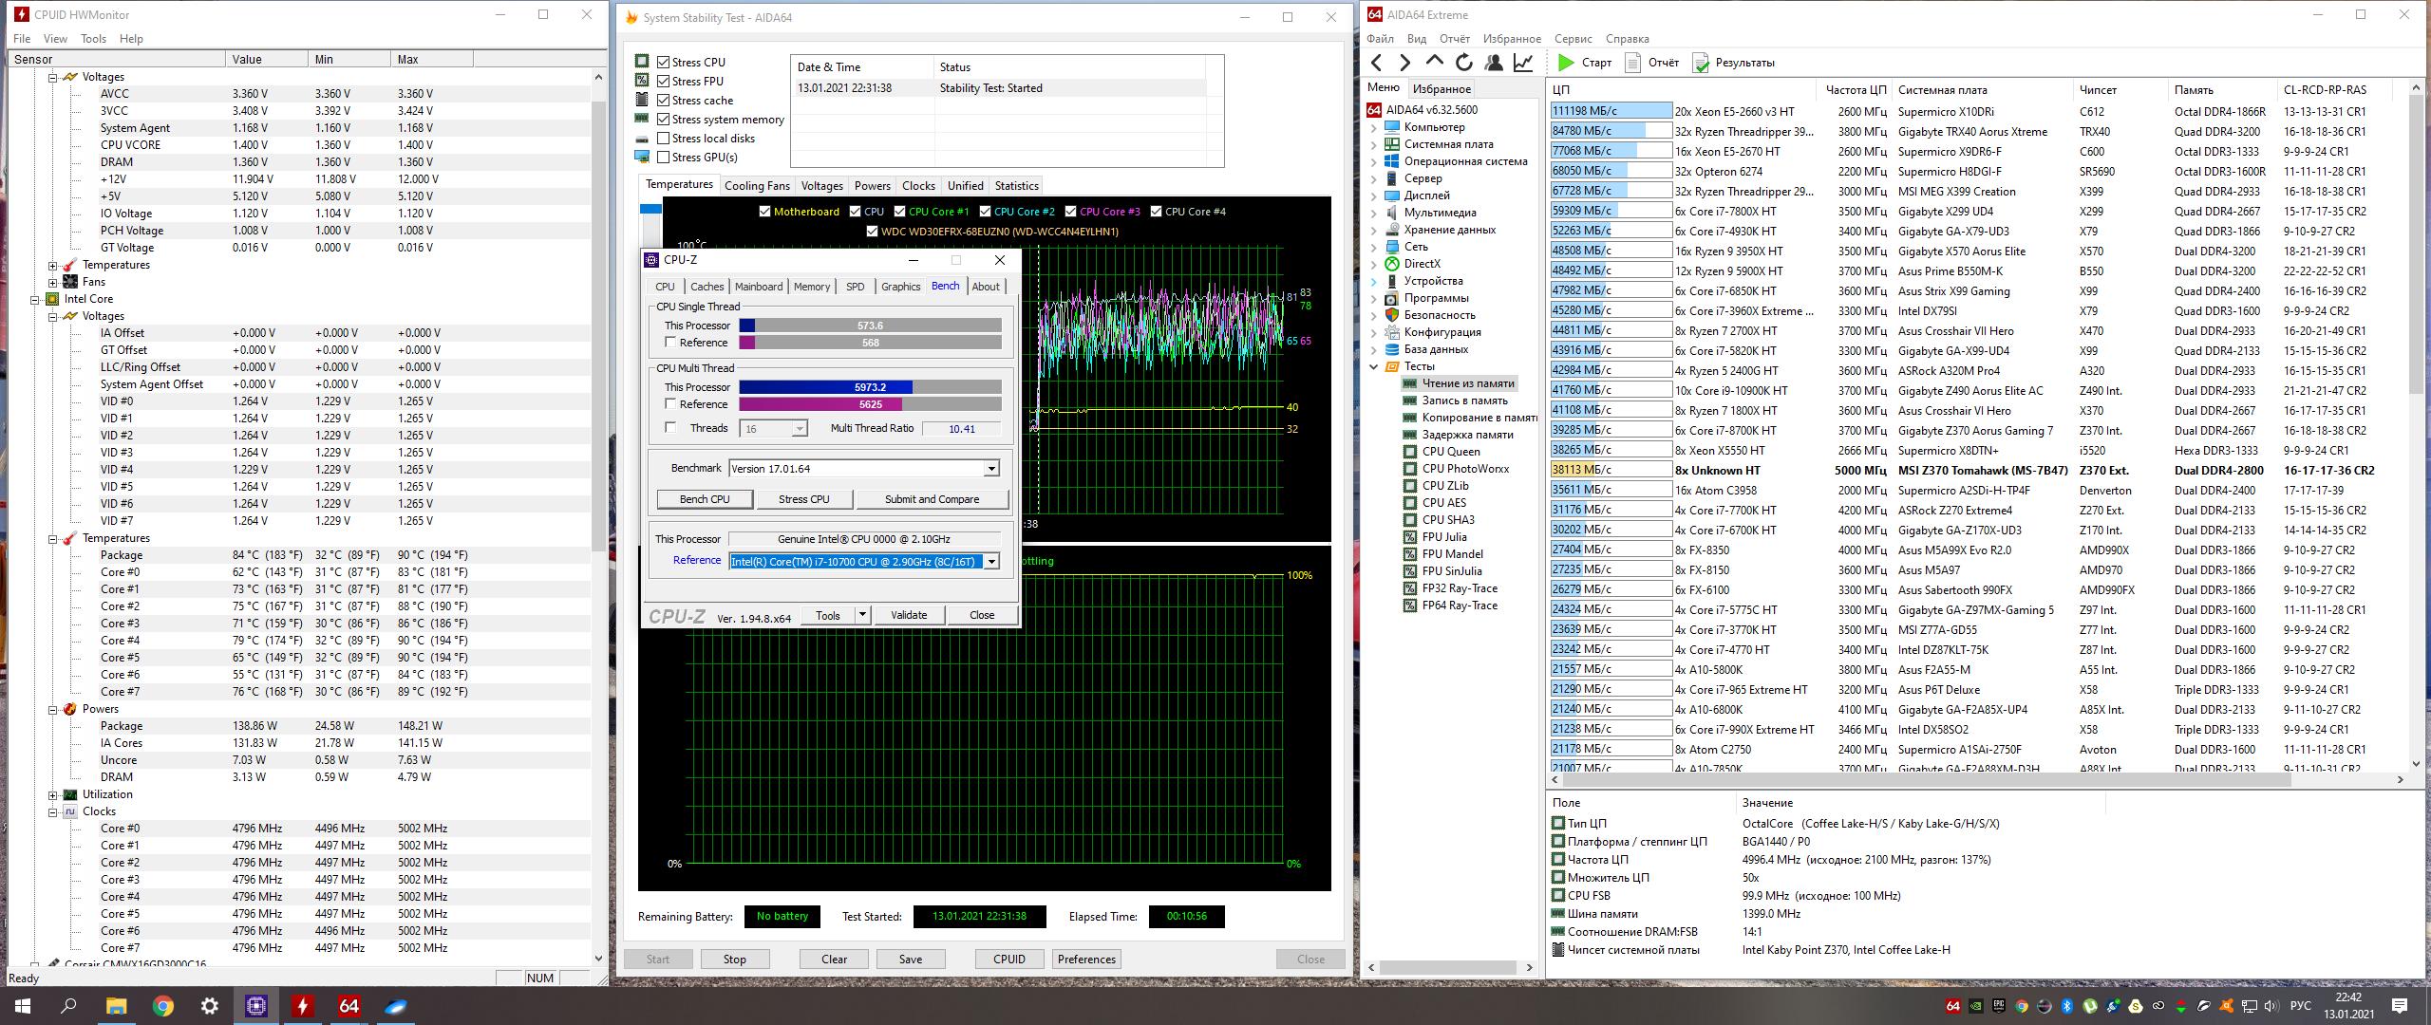Viewport: 2431px width, 1025px height.
Task: Click the Отчёт report icon
Action: point(1633,63)
